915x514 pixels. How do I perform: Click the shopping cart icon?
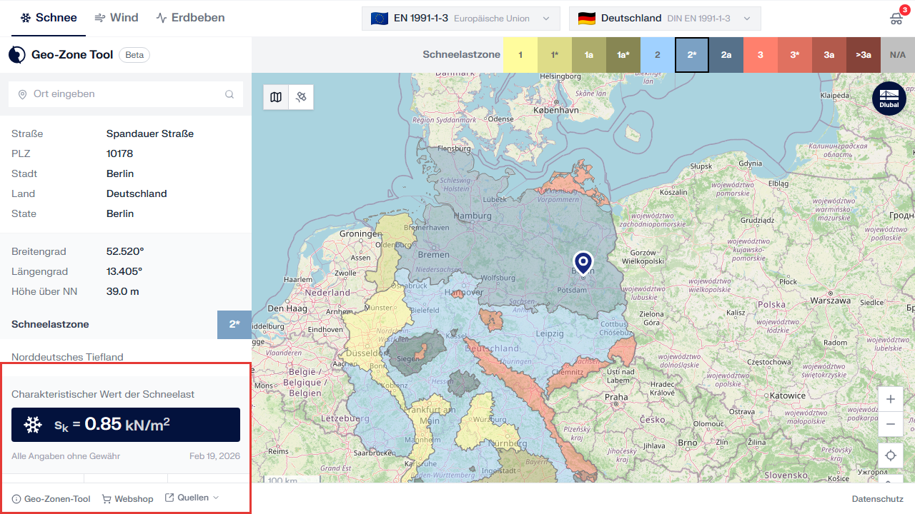click(x=896, y=19)
